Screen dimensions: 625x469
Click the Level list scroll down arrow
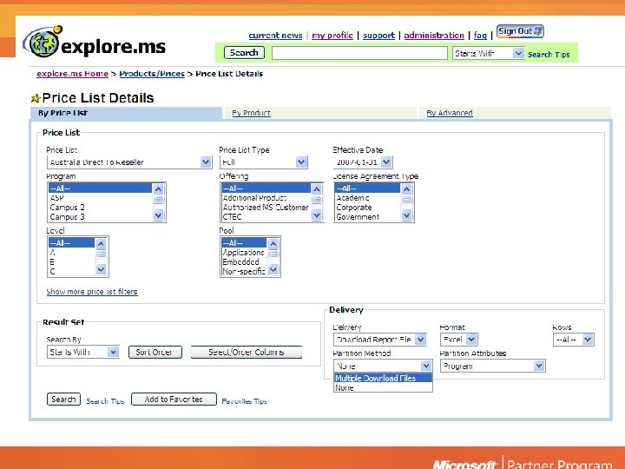pyautogui.click(x=101, y=269)
